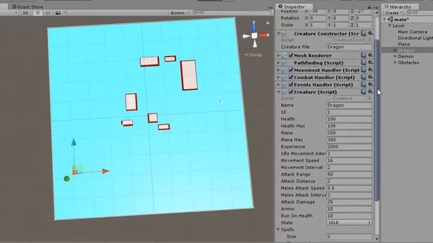
Task: Disable the Creature script checkbox
Action: coord(291,92)
